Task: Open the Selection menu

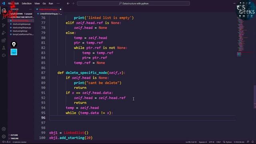Action: (x=27, y=4)
